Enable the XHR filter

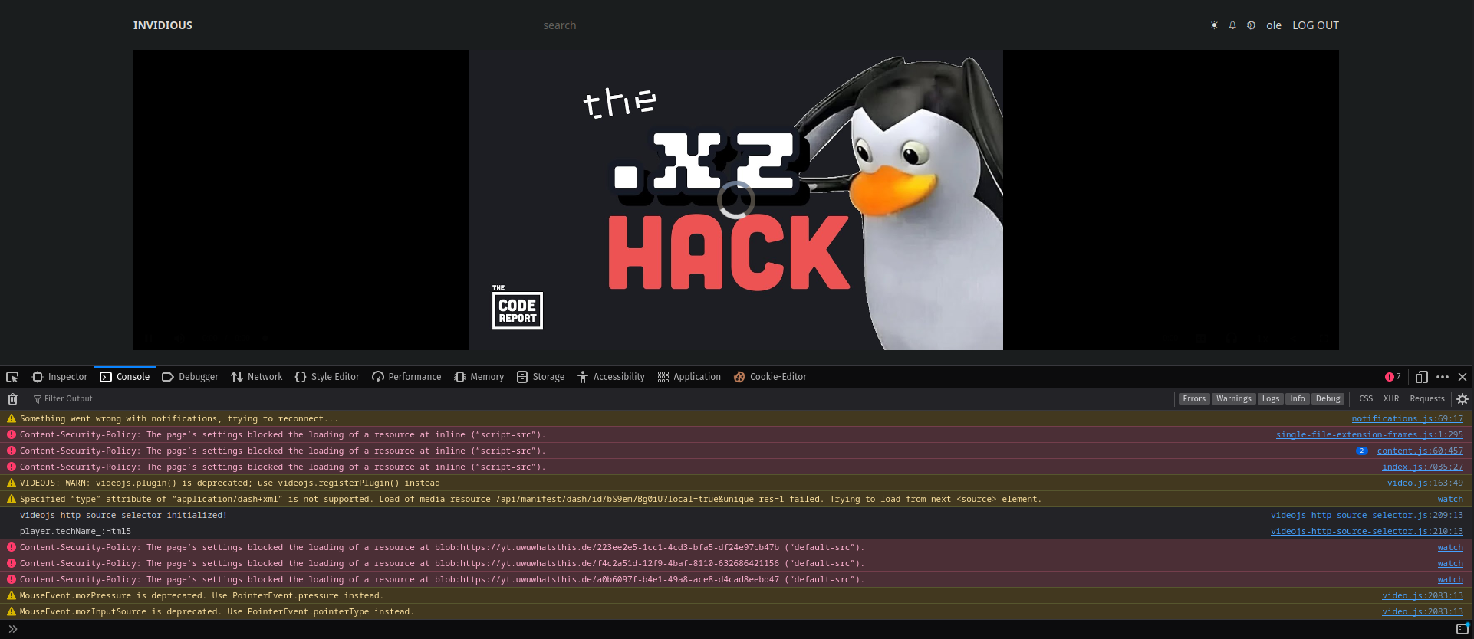pyautogui.click(x=1391, y=398)
